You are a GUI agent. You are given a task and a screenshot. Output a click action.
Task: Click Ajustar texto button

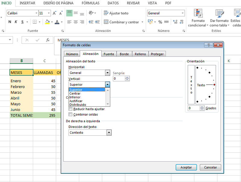coord(116,13)
